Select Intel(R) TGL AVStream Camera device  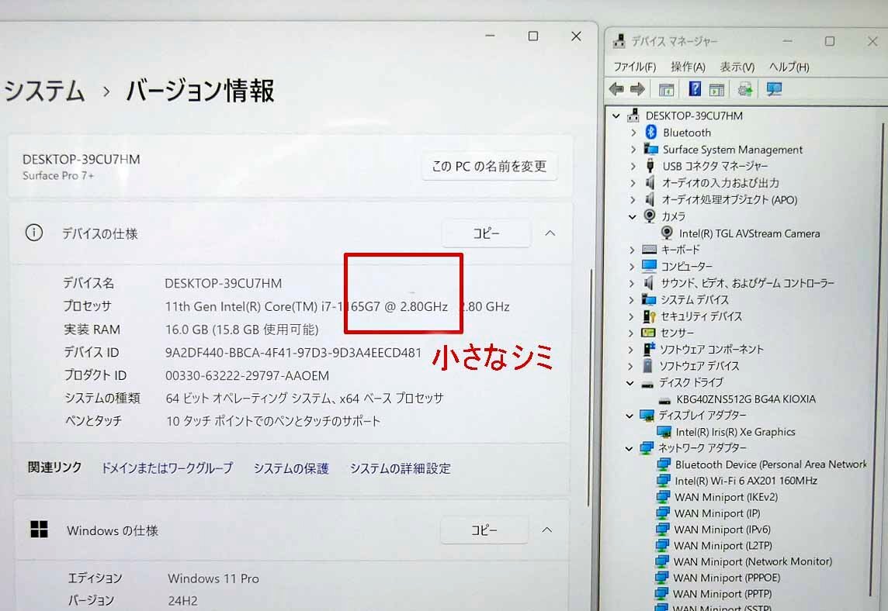[x=749, y=233]
